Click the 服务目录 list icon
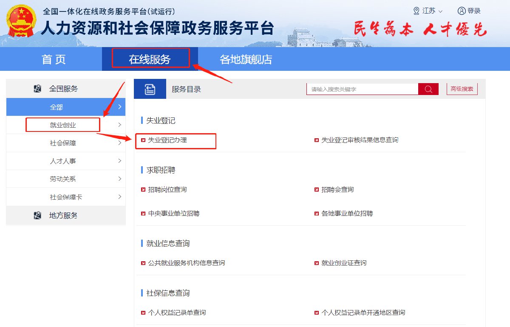Viewport: 510px width, 327px height. click(x=150, y=89)
